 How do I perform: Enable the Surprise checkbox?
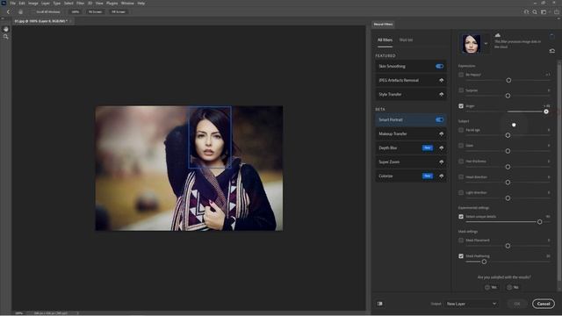coord(461,90)
